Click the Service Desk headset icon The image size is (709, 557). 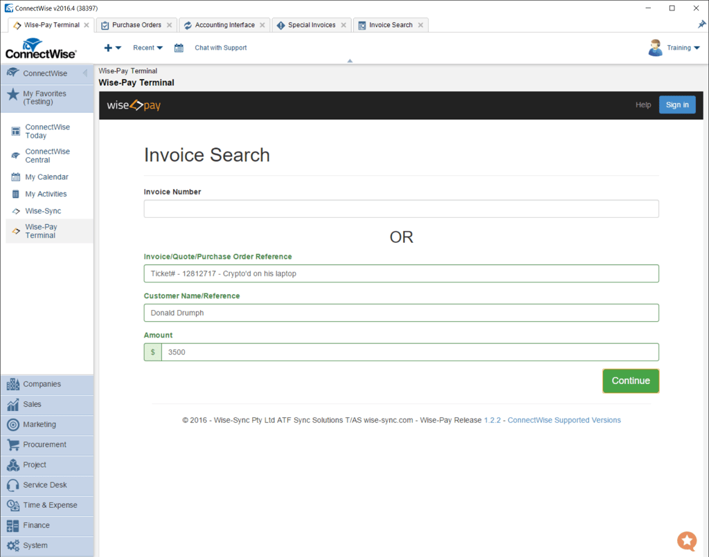(13, 485)
